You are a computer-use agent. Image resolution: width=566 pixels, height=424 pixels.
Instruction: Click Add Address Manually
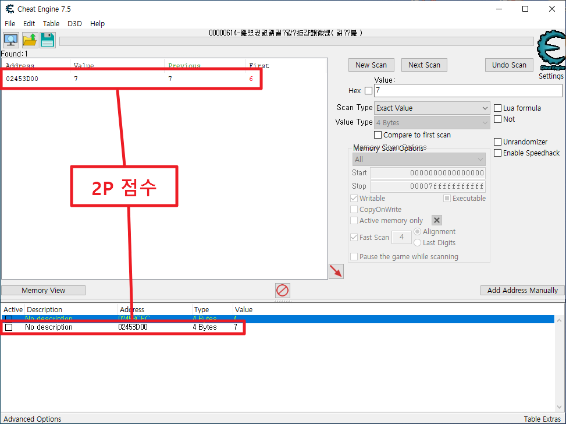(522, 290)
